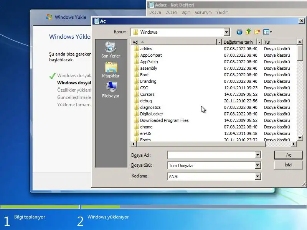This screenshot has width=307, height=230.
Task: Click the Tüm Dosyalar file type field
Action: click(x=211, y=166)
